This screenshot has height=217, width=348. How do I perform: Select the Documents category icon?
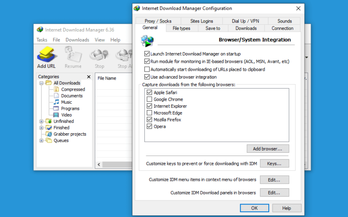point(57,95)
